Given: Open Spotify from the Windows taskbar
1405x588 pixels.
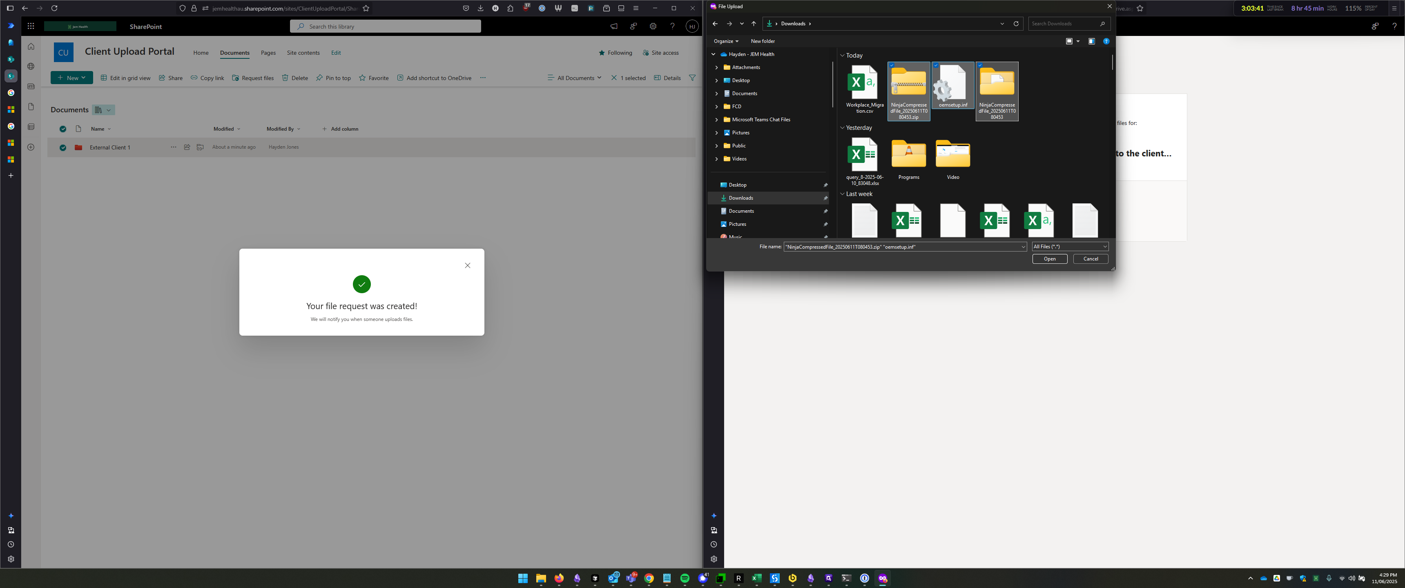Looking at the screenshot, I should [x=685, y=578].
